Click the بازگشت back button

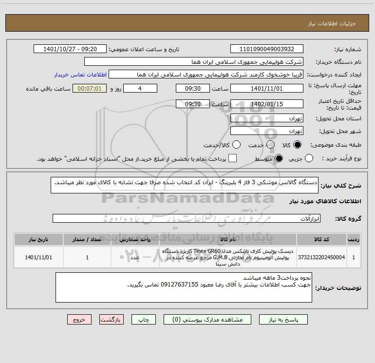pyautogui.click(x=112, y=320)
